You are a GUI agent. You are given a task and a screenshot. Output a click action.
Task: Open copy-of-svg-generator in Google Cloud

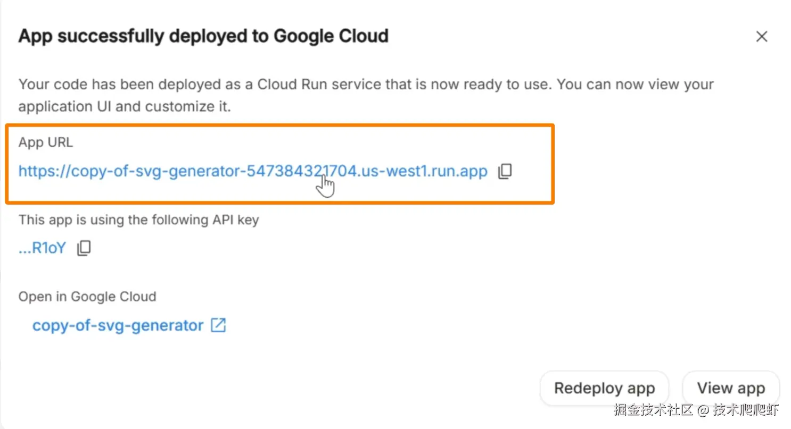click(118, 325)
